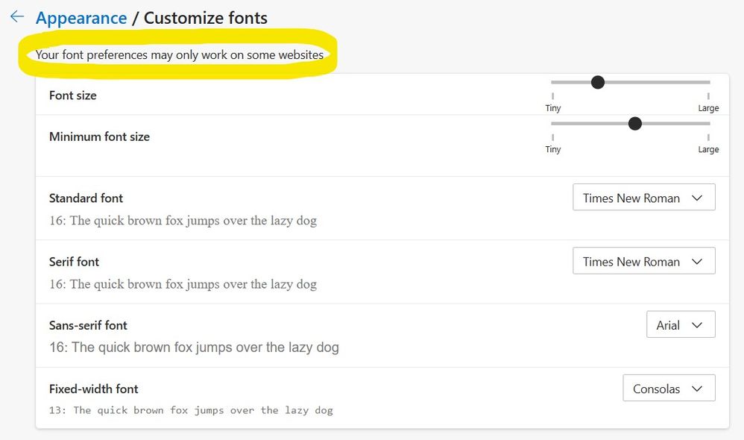Open the Standard font dropdown
The height and width of the screenshot is (440, 744).
click(643, 198)
